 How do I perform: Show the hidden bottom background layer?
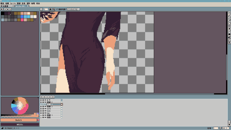click(41, 117)
